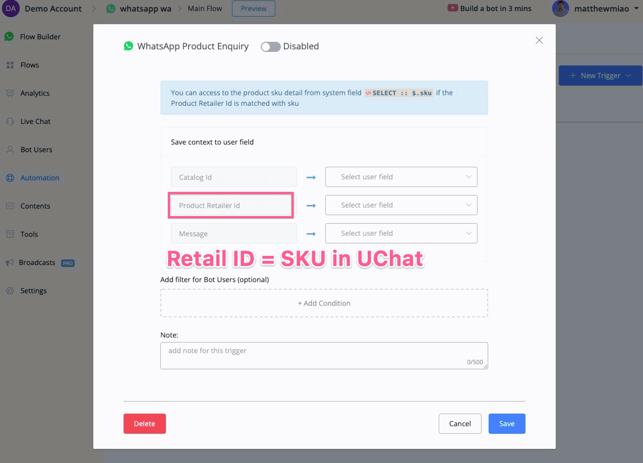Click the Catalog Id field
643x463 pixels.
[234, 177]
